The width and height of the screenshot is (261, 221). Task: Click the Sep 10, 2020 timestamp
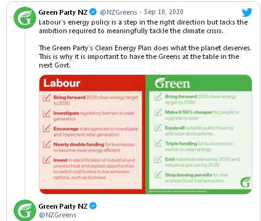tap(164, 12)
